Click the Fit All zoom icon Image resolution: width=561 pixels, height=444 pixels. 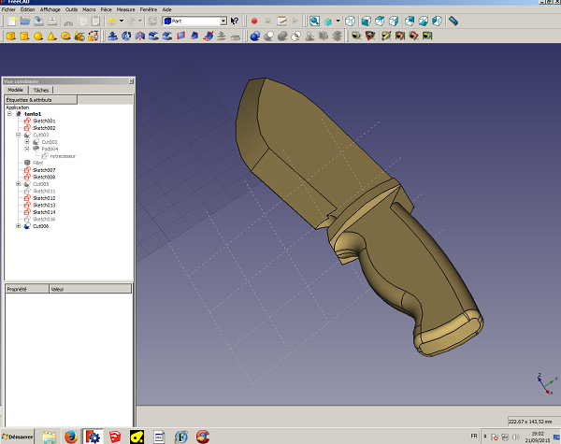pos(314,21)
